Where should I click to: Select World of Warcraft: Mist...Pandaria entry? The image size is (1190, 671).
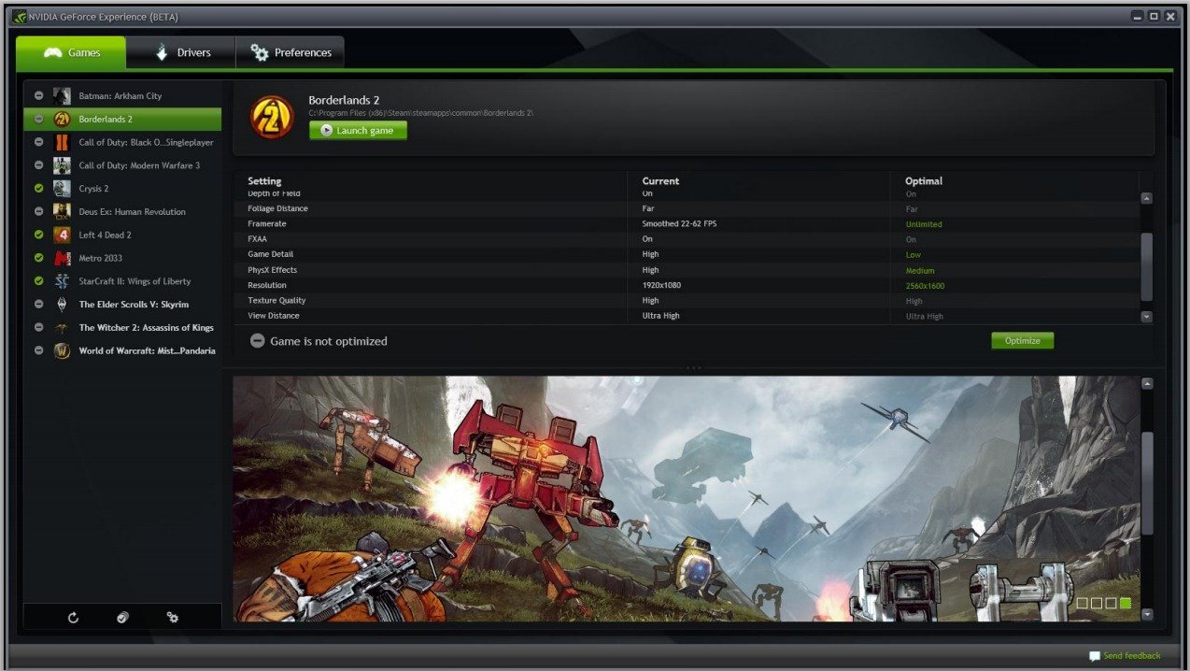(122, 351)
